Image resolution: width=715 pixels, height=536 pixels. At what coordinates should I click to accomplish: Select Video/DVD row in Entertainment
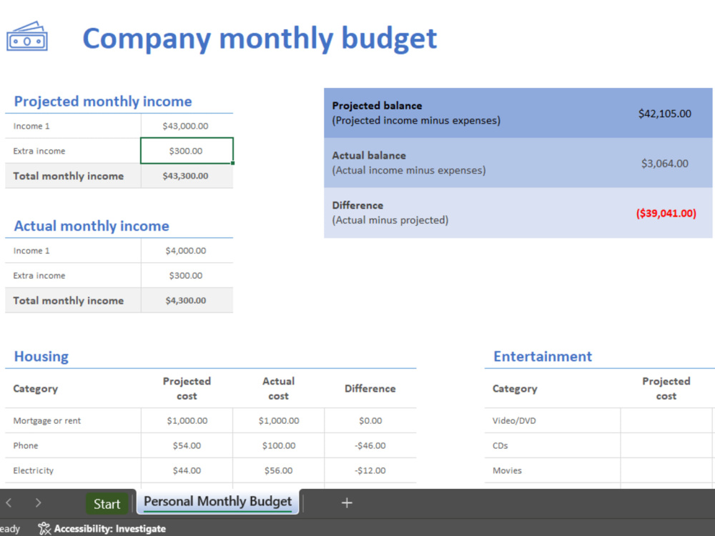click(514, 421)
